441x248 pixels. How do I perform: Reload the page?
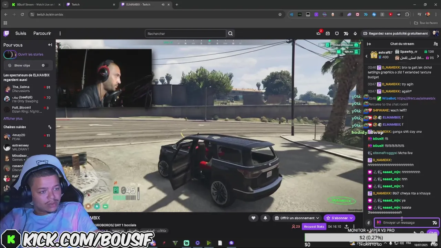pyautogui.click(x=22, y=14)
